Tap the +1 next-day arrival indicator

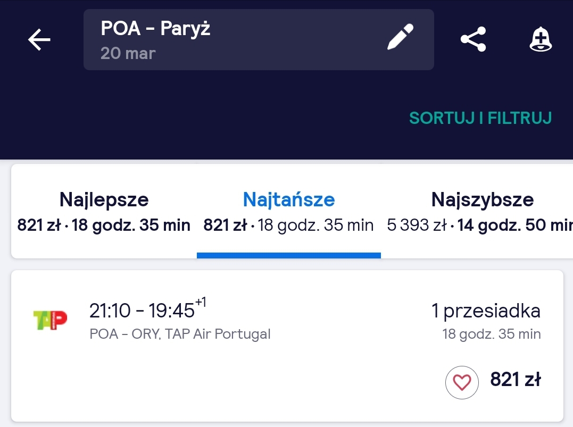201,303
